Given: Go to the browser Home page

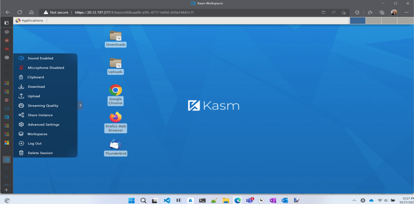Looking at the screenshot, I should [31, 12].
